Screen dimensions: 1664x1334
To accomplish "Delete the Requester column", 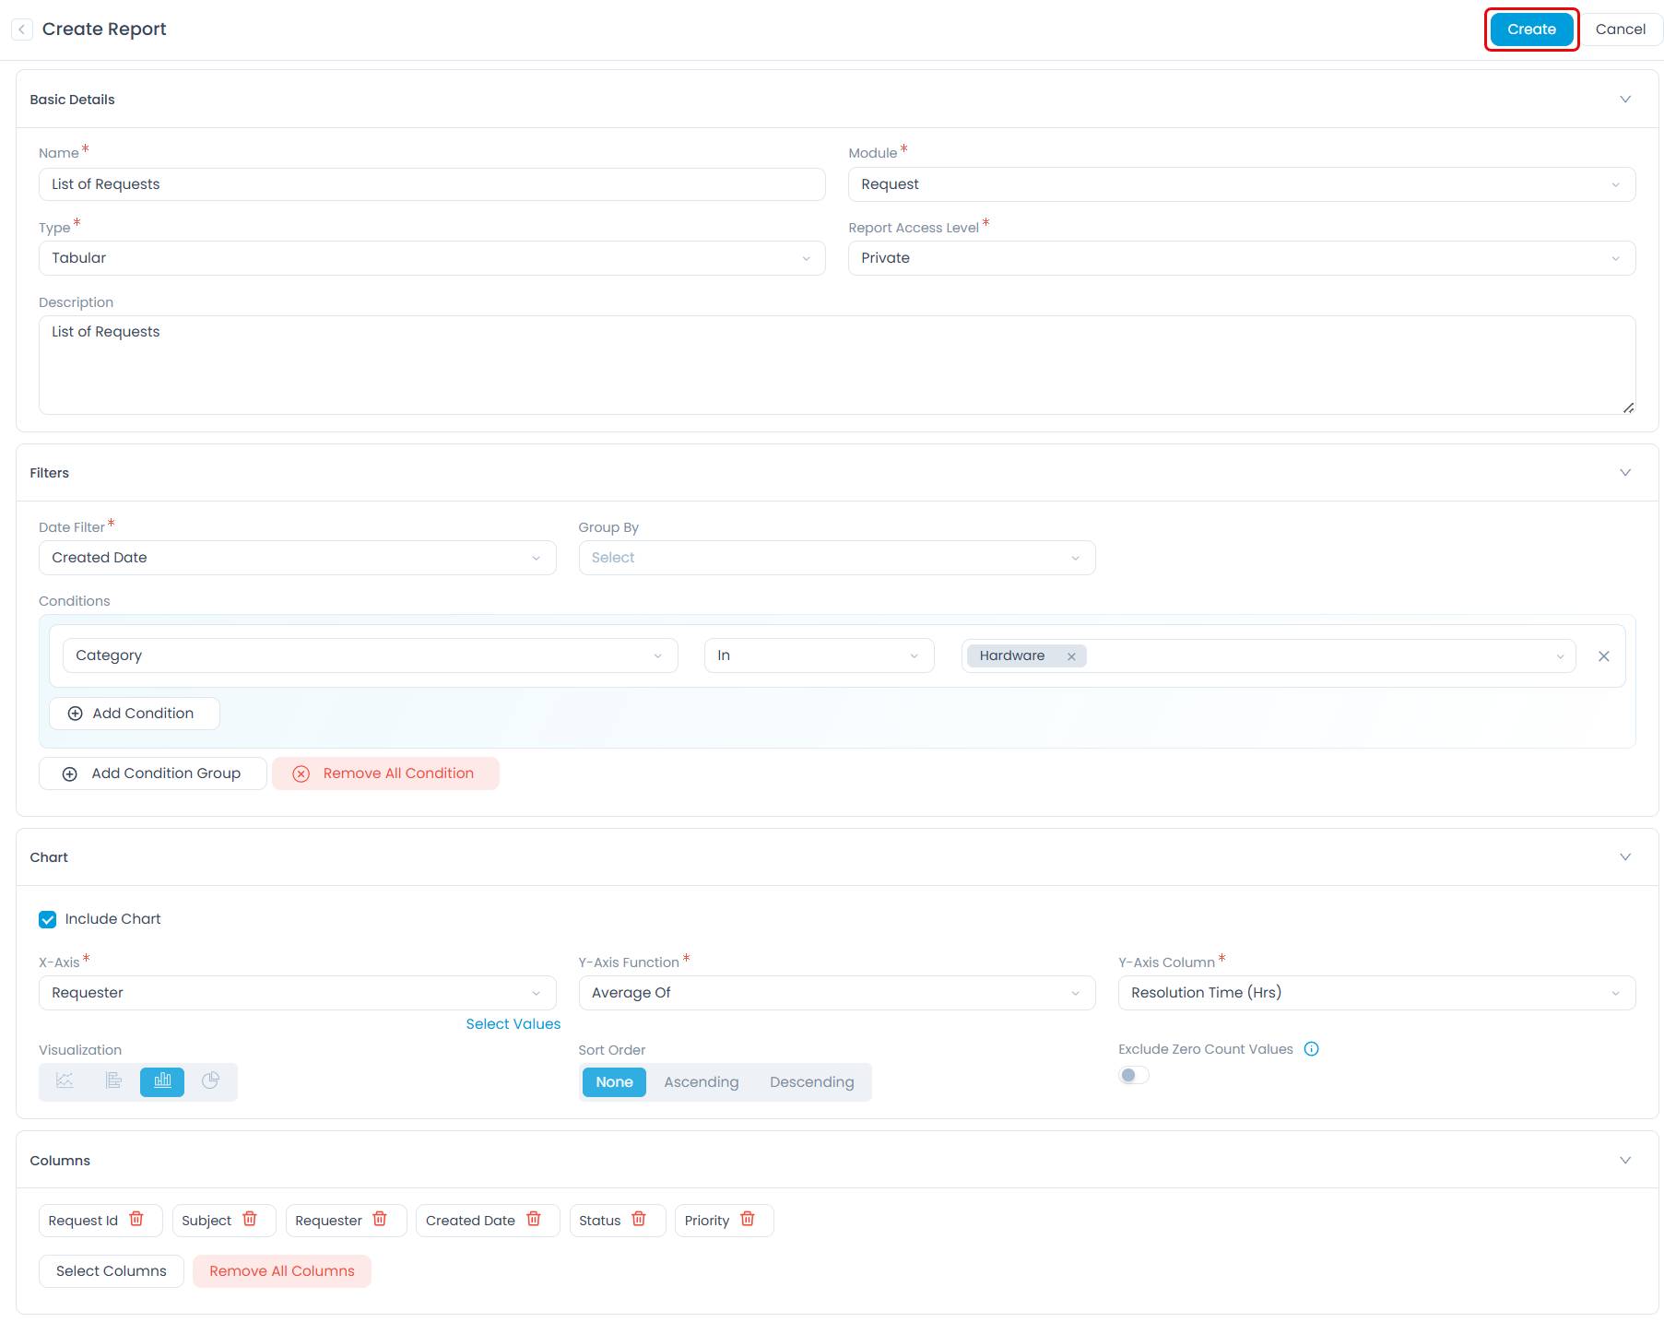I will (380, 1220).
